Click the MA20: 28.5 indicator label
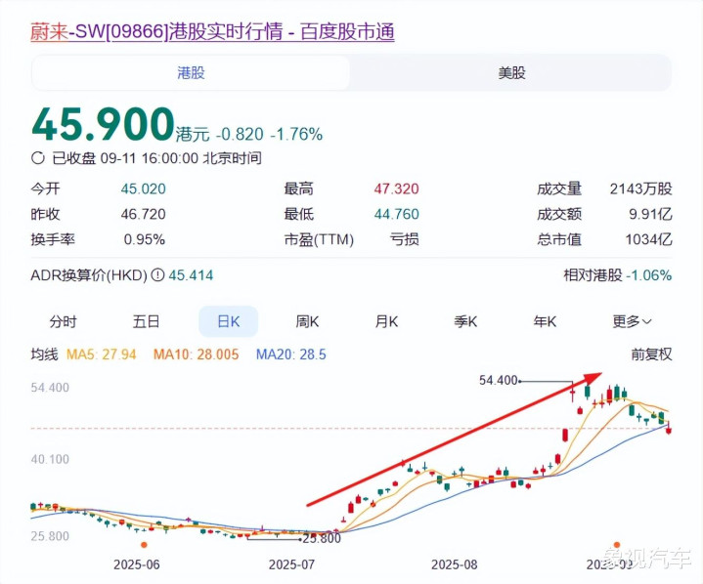This screenshot has height=584, width=703. [x=291, y=355]
